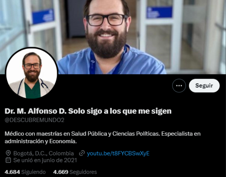The height and width of the screenshot is (177, 226).
Task: Follow the account with Seguir button
Action: click(x=204, y=86)
